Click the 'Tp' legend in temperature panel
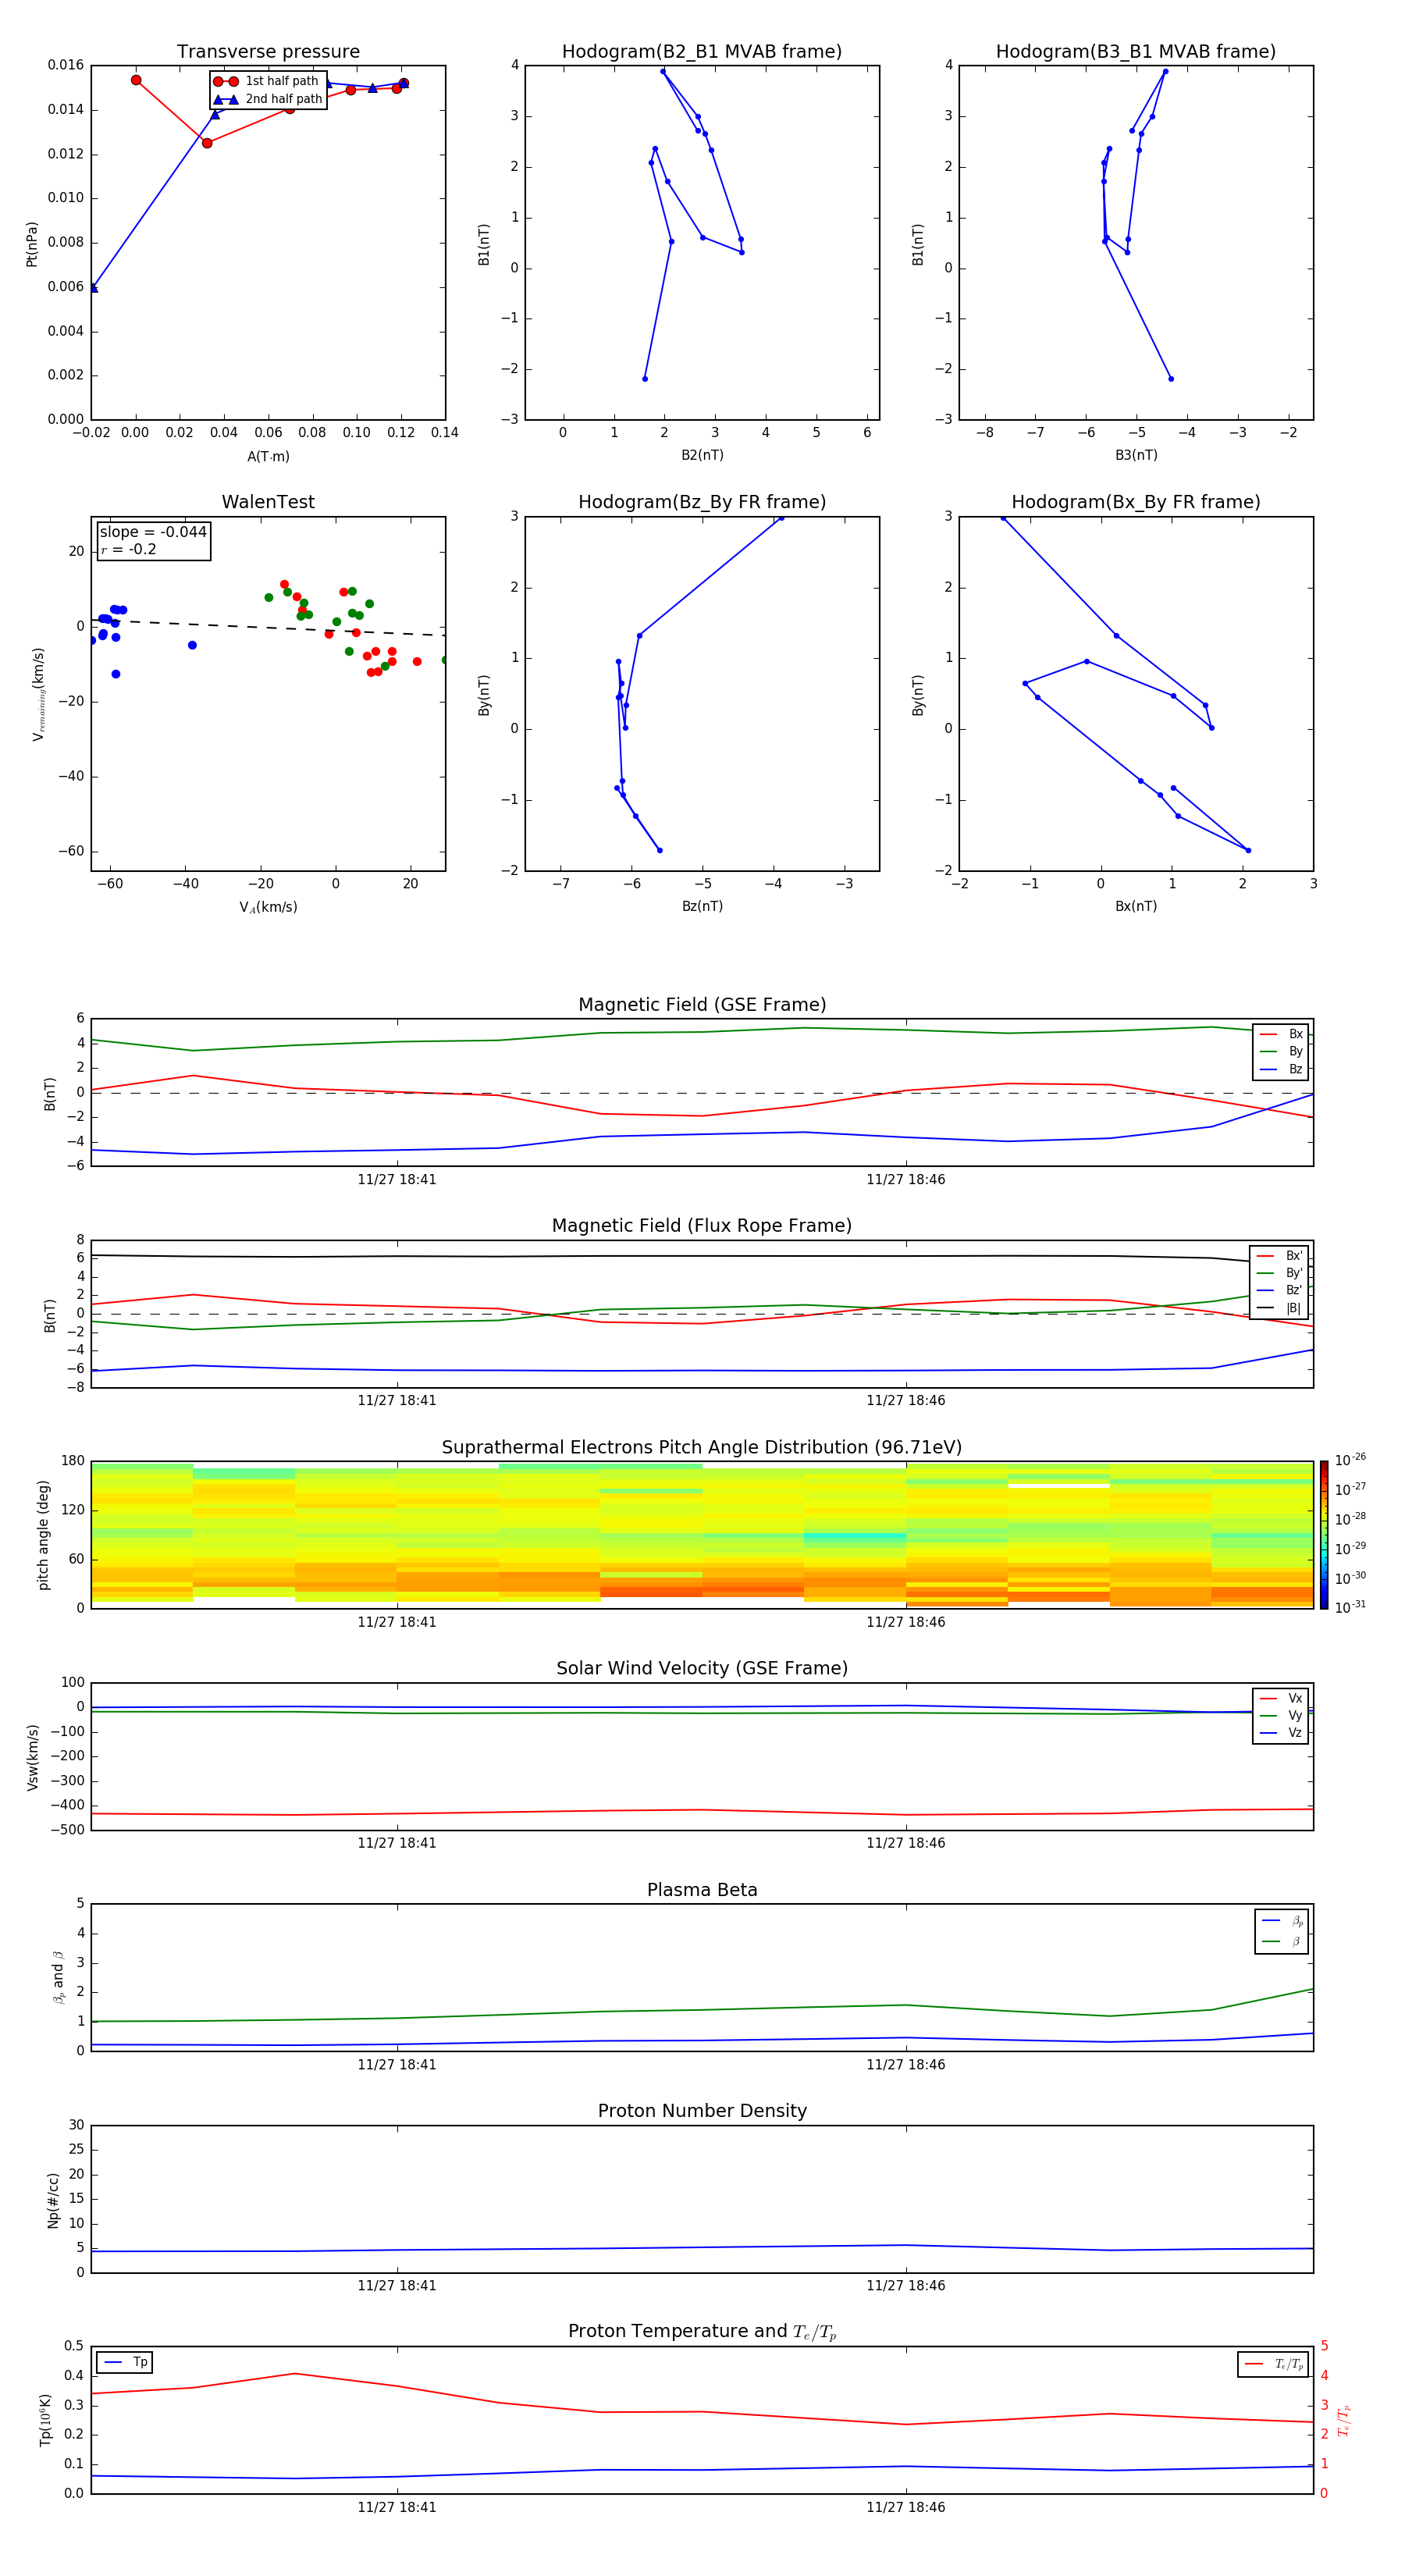This screenshot has width=1405, height=2576. coord(125,2362)
